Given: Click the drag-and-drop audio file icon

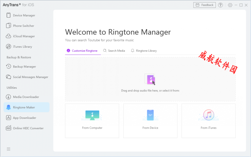Looking at the screenshot, I should coord(150,79).
